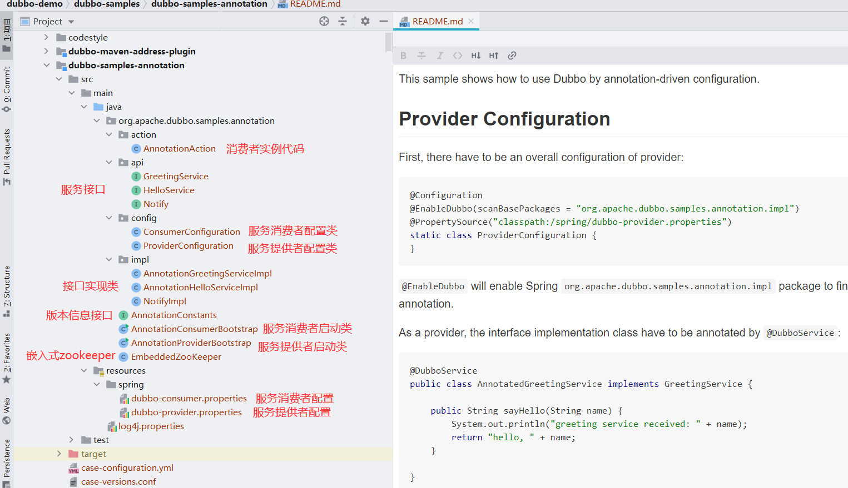Increase header level with H-up icon
Screen dimensions: 848x488
coord(494,56)
